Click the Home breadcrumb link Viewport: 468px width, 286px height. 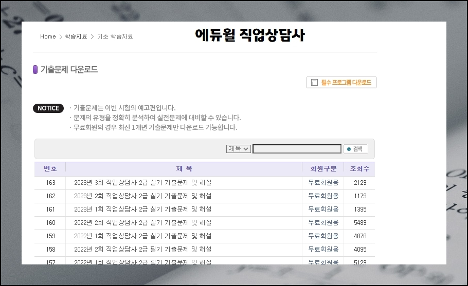[48, 36]
